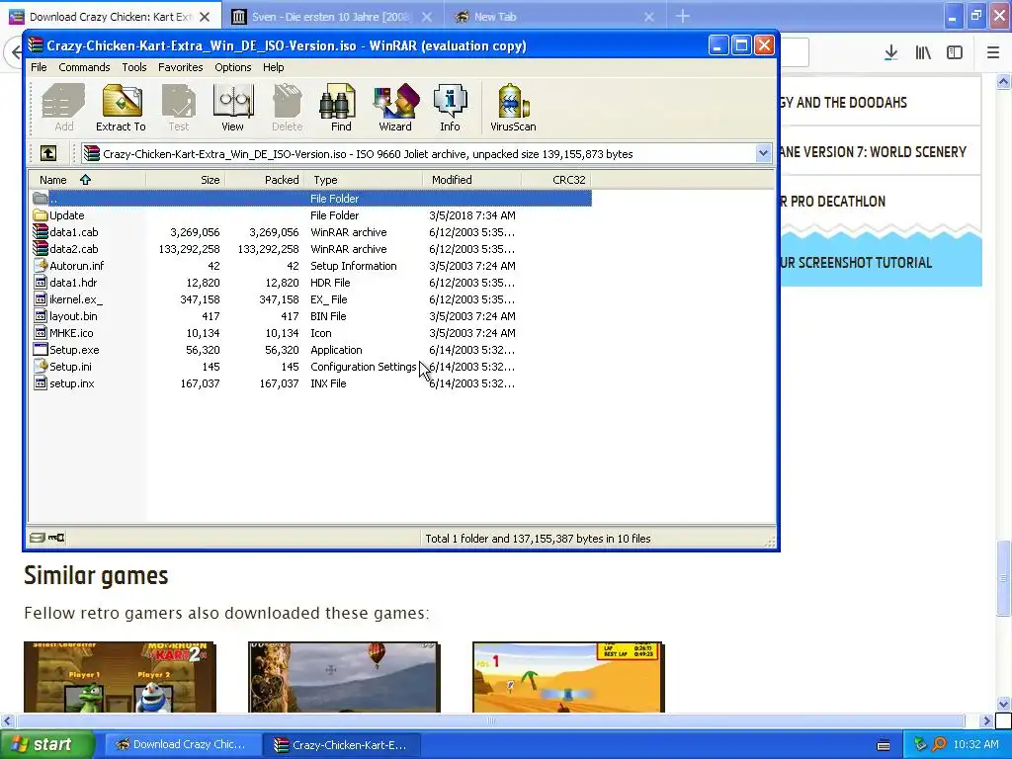Click the page vertical scrollbar down arrow
Image resolution: width=1012 pixels, height=759 pixels.
[x=1003, y=704]
